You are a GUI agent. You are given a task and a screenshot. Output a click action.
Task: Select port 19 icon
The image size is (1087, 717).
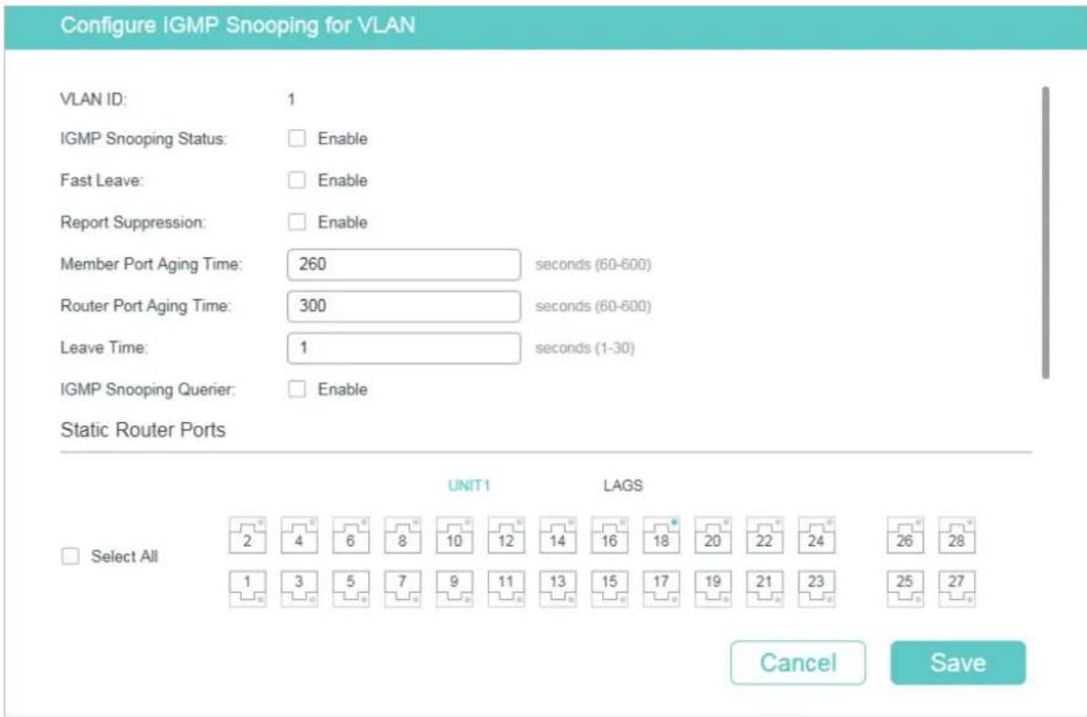(x=712, y=589)
